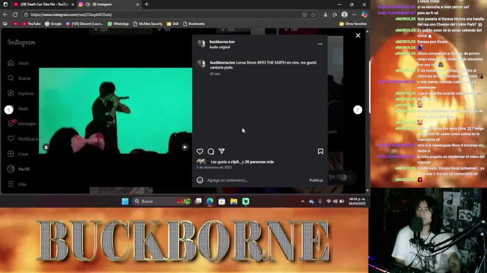This screenshot has height=273, width=487.
Task: Open the Google bookmark
Action: 53,24
